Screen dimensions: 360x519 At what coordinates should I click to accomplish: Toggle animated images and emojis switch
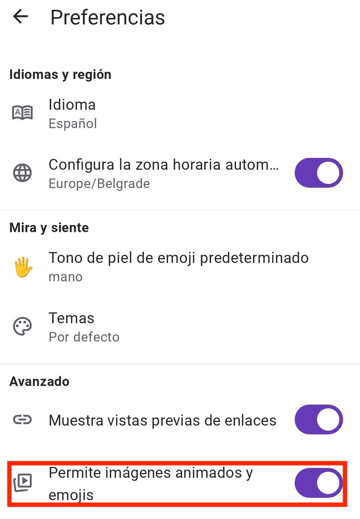pos(319,483)
